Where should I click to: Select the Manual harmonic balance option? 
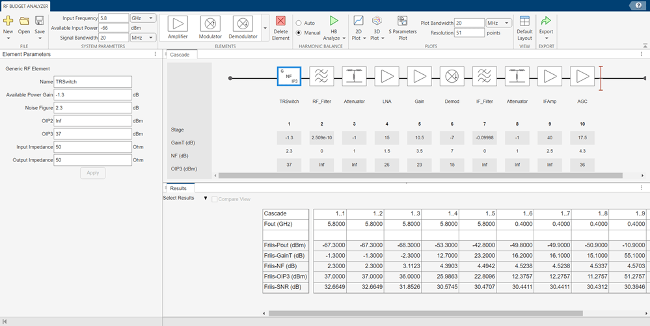pos(299,33)
